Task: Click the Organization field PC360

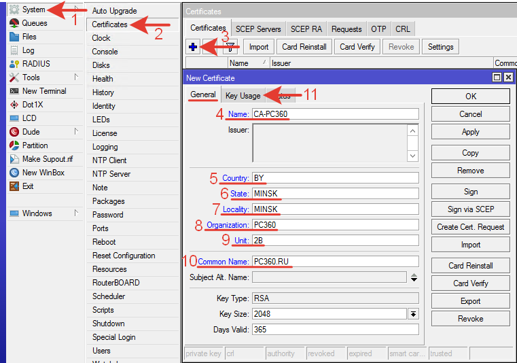Action: (x=336, y=225)
